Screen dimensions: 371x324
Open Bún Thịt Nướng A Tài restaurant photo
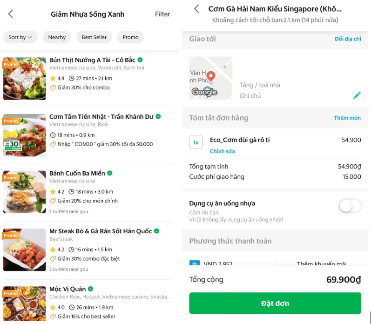click(25, 78)
